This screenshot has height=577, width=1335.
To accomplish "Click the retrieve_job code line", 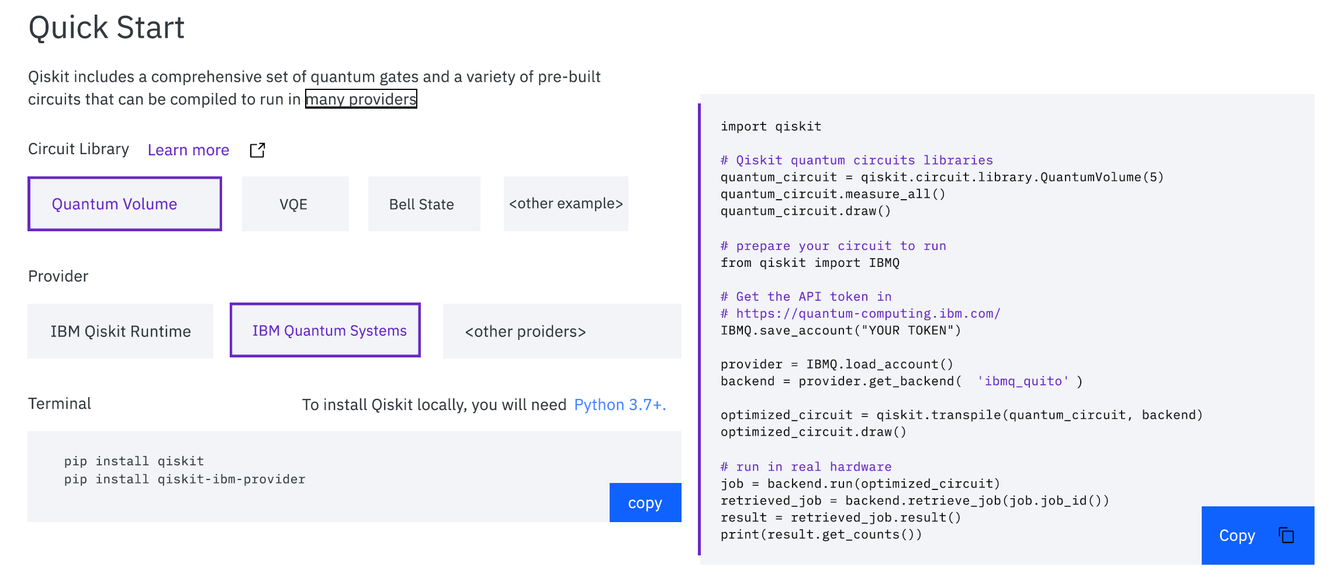I will coord(915,500).
